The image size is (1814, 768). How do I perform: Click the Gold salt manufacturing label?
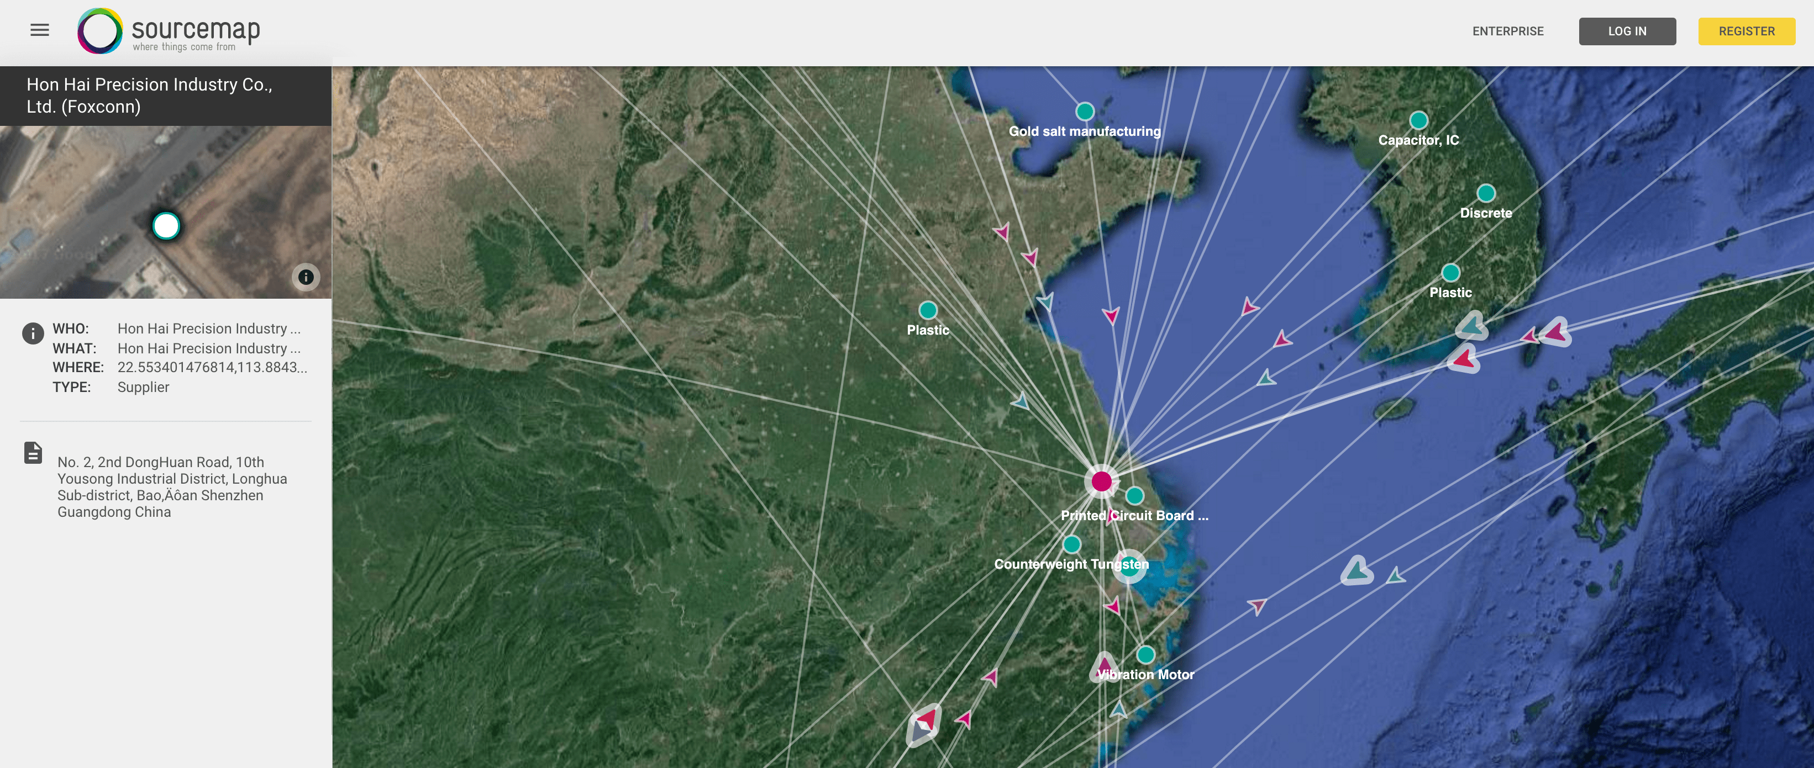pyautogui.click(x=1085, y=131)
